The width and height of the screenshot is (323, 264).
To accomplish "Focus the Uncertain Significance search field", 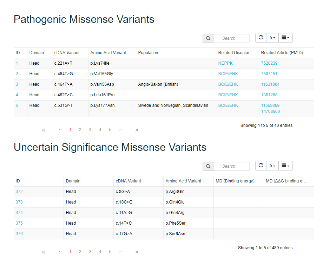I will point(232,166).
